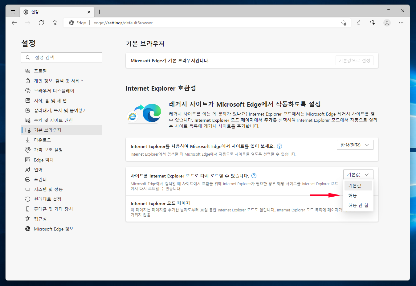The width and height of the screenshot is (416, 286).
Task: Click the user profile avatar icon
Action: [x=387, y=23]
